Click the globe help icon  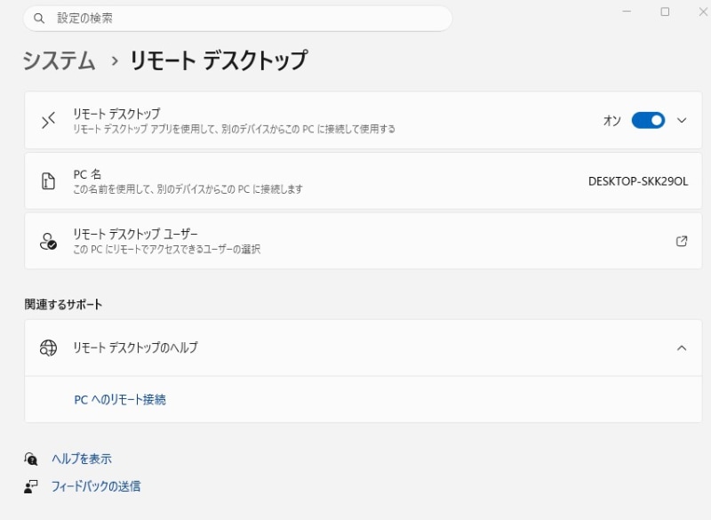pyautogui.click(x=48, y=348)
